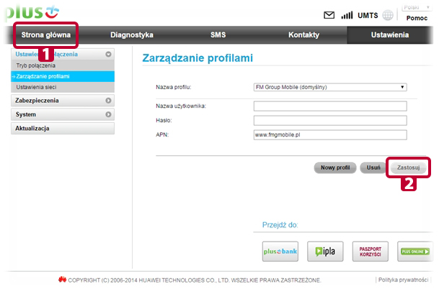439x294 pixels.
Task: Open the Plus Online shortcut
Action: [415, 252]
